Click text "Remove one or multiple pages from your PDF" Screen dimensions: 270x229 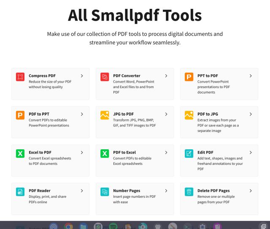pos(216,199)
